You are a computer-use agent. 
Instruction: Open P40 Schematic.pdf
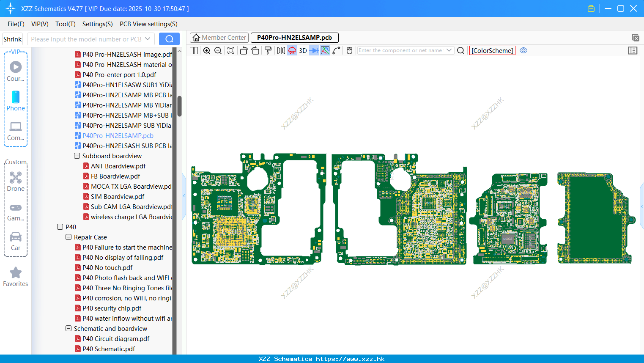109,349
